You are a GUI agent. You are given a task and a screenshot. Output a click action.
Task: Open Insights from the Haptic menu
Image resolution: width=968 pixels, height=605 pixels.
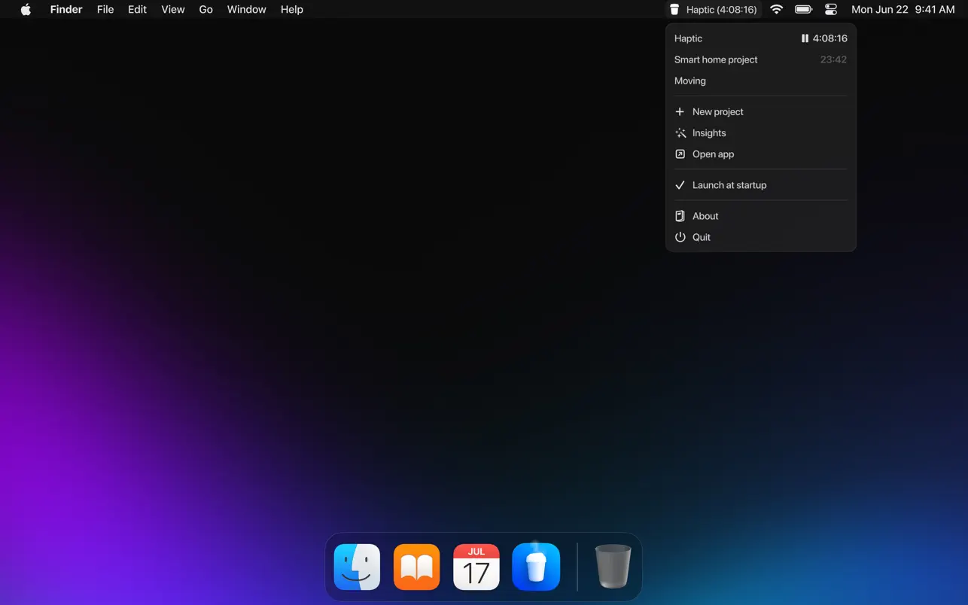[708, 133]
